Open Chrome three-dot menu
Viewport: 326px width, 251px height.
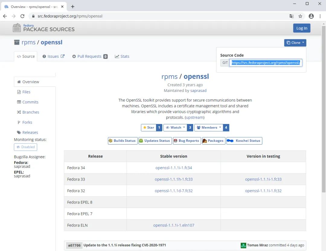click(x=320, y=16)
